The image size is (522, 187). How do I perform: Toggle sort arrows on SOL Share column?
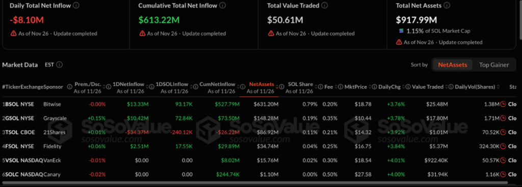click(x=316, y=87)
